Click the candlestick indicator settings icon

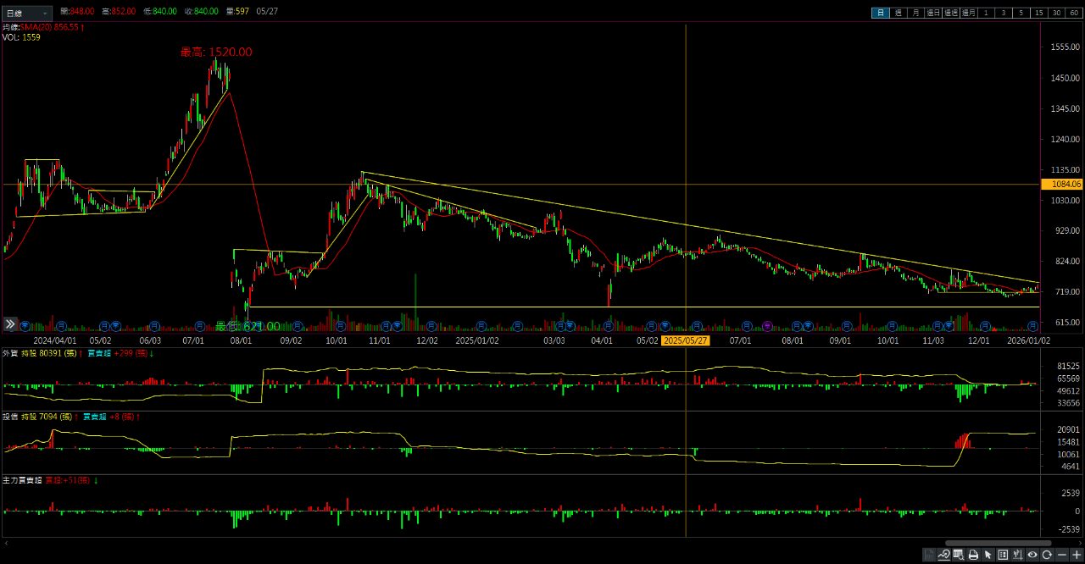point(1017,556)
